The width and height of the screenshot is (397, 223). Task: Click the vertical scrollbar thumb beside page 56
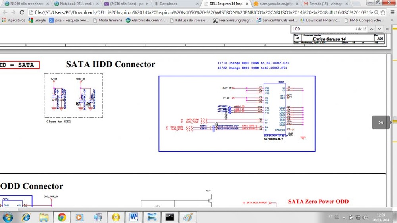tap(394, 122)
